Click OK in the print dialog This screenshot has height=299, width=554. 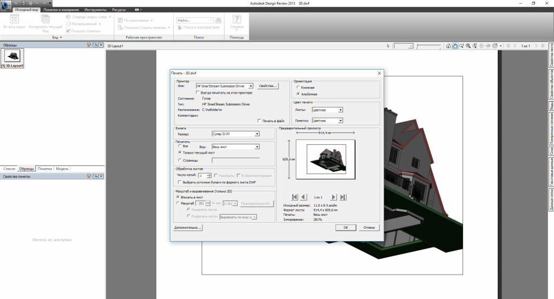pyautogui.click(x=346, y=228)
